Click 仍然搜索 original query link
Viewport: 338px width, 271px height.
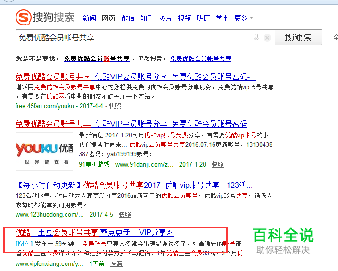[201, 59]
